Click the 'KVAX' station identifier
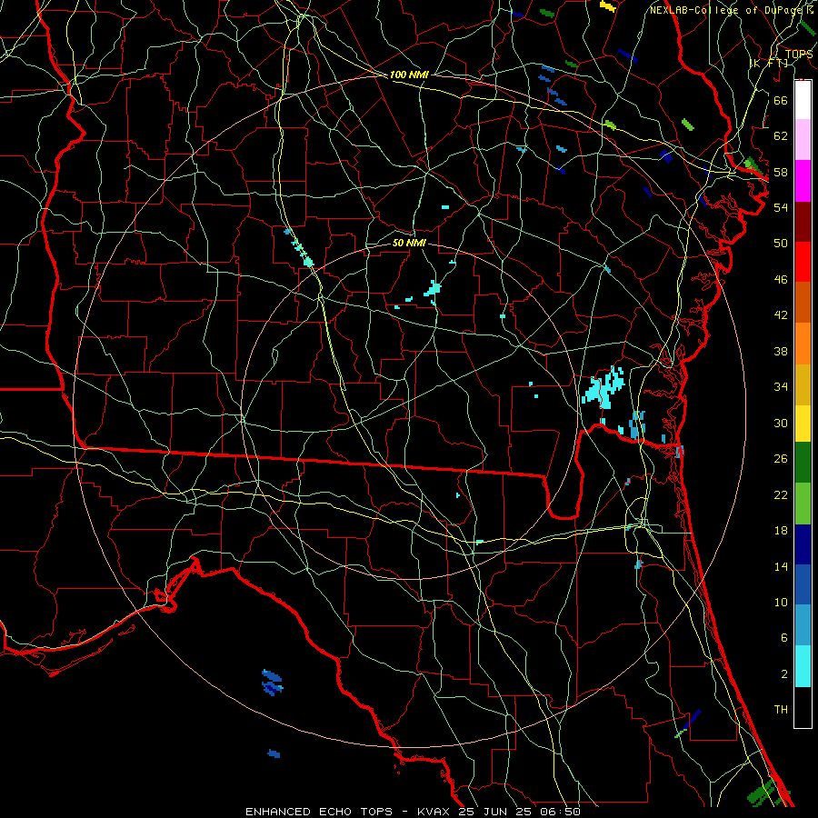The image size is (818, 818). 433,812
